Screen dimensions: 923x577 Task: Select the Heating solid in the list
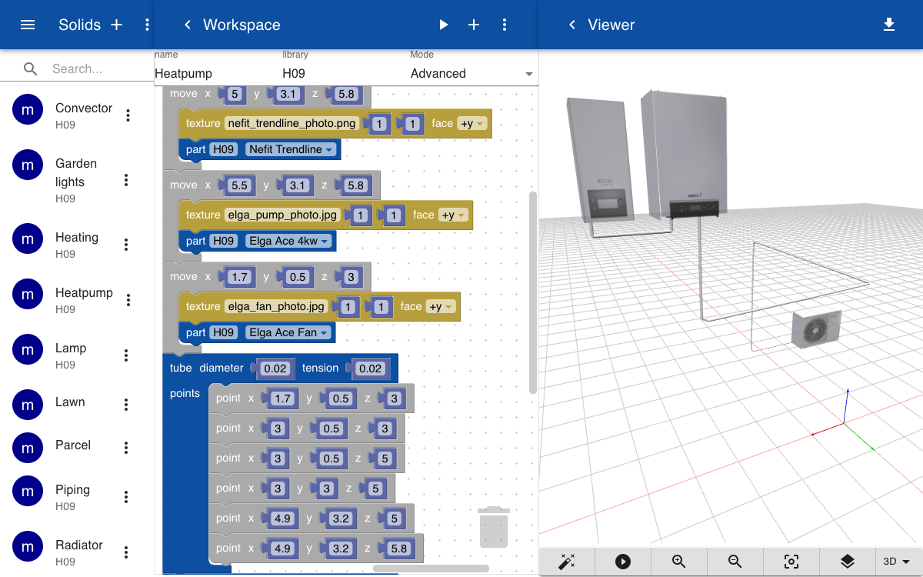[x=77, y=245]
